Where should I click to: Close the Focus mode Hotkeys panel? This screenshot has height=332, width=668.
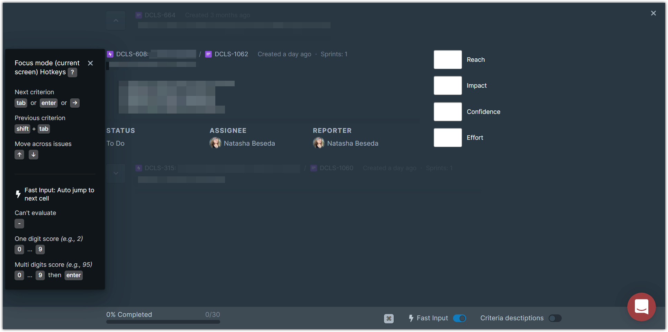pyautogui.click(x=90, y=63)
